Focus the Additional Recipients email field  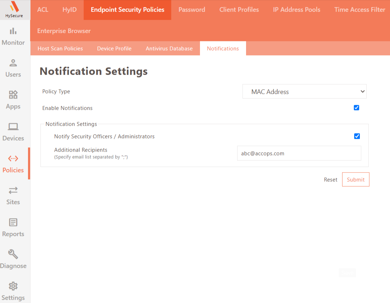pos(299,153)
